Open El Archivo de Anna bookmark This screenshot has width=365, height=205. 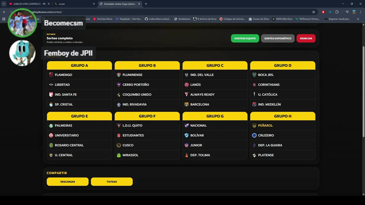pyautogui.click(x=205, y=19)
